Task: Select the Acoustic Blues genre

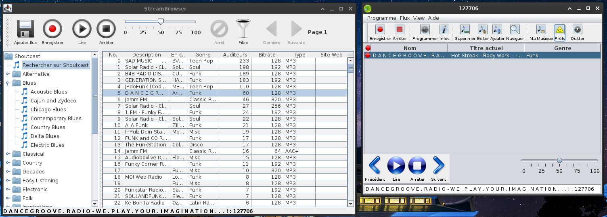Action: [x=49, y=92]
